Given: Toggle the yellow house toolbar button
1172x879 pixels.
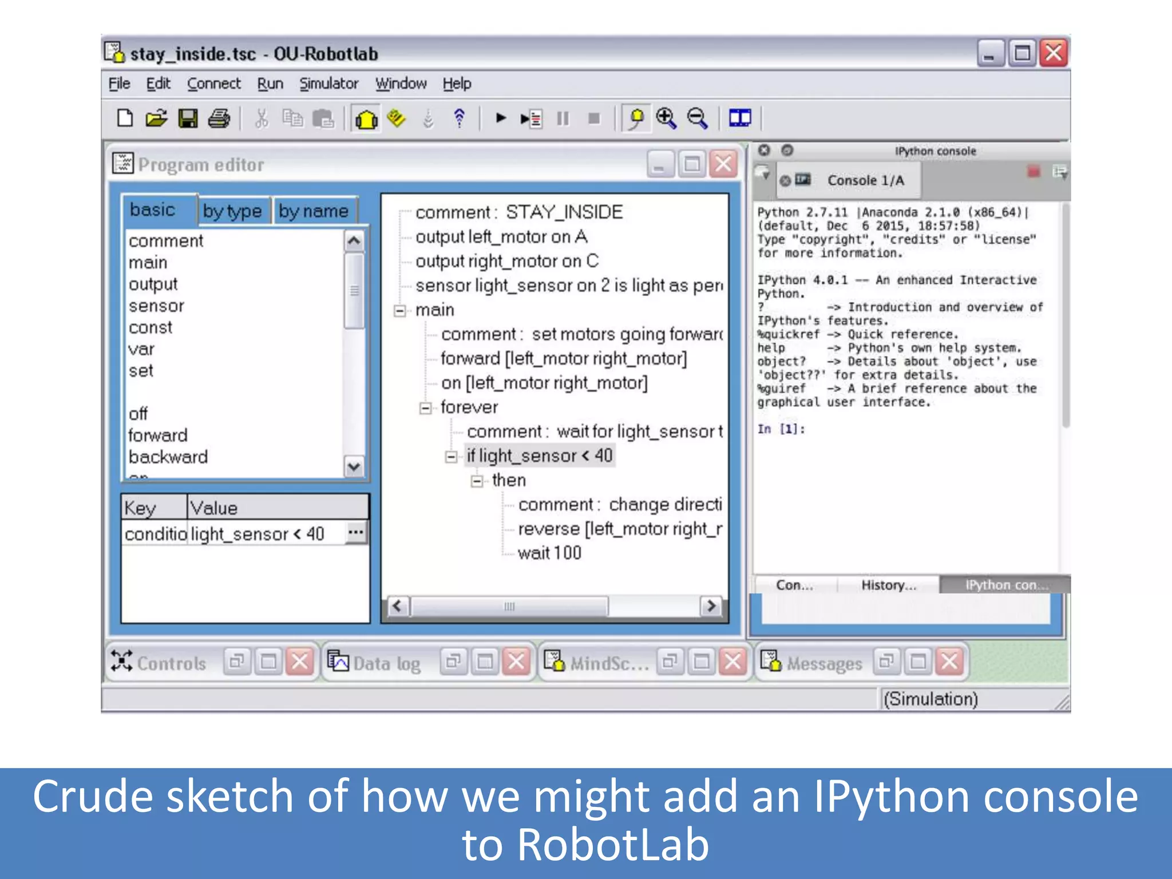Looking at the screenshot, I should click(366, 119).
